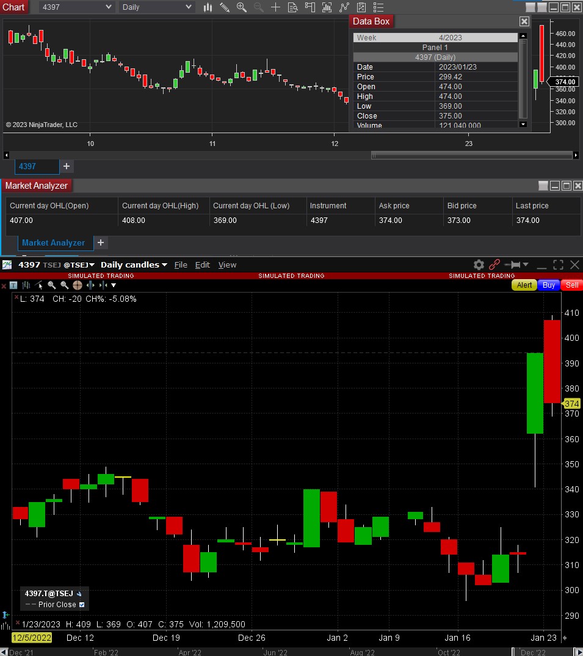
Task: Click the Data Box vertical scrollbar thumb
Action: (523, 79)
